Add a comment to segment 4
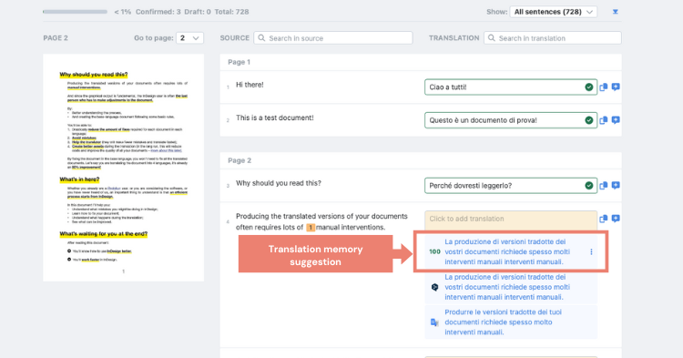This screenshot has height=358, width=683. tap(616, 219)
